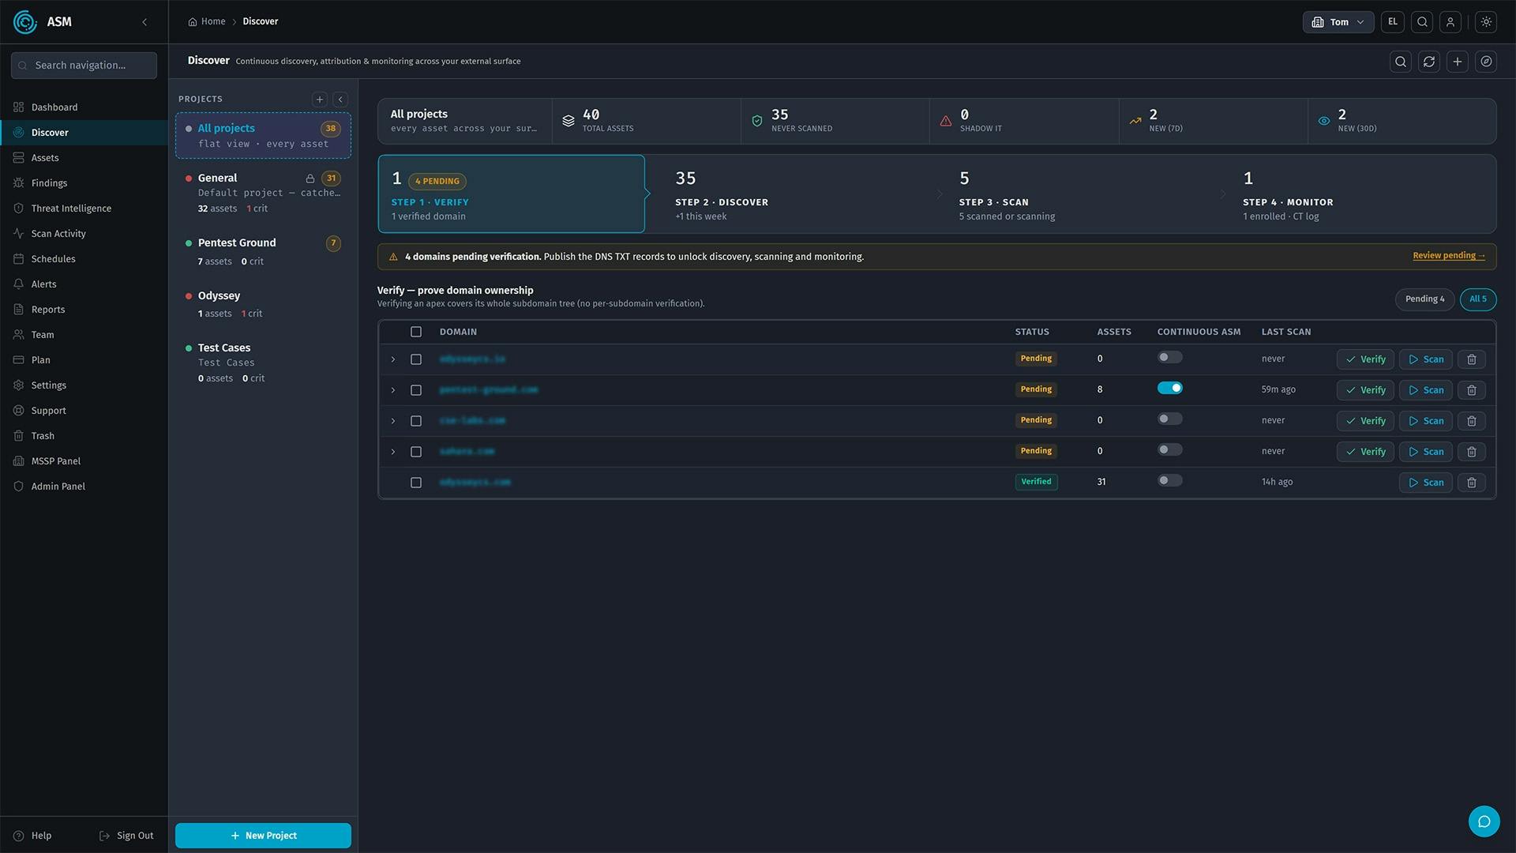1516x853 pixels.
Task: Open the Trash item in sidebar
Action: 84,436
